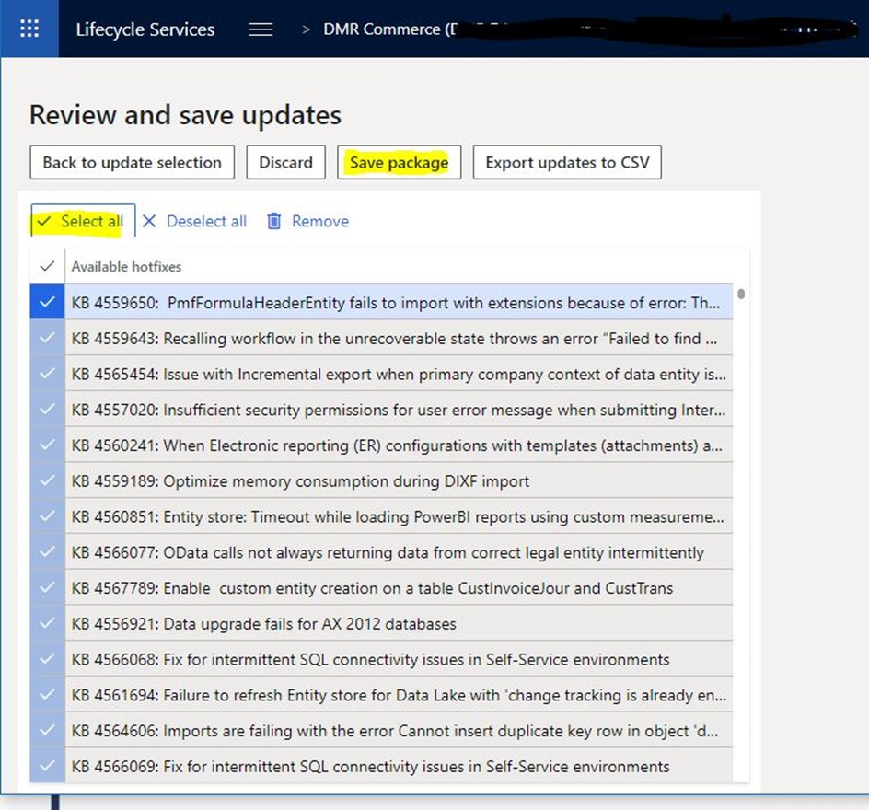Viewport: 869px width, 810px height.
Task: Uncheck the KB 4560851 hotfix checkbox
Action: point(47,516)
